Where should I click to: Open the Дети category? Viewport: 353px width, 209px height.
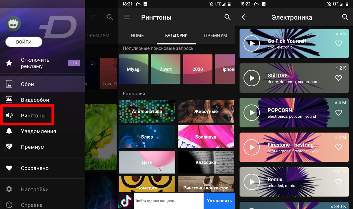(147, 162)
